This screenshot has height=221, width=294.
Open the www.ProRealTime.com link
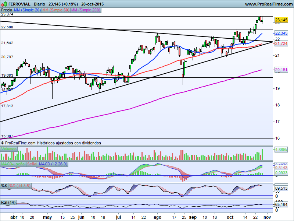click(x=268, y=4)
